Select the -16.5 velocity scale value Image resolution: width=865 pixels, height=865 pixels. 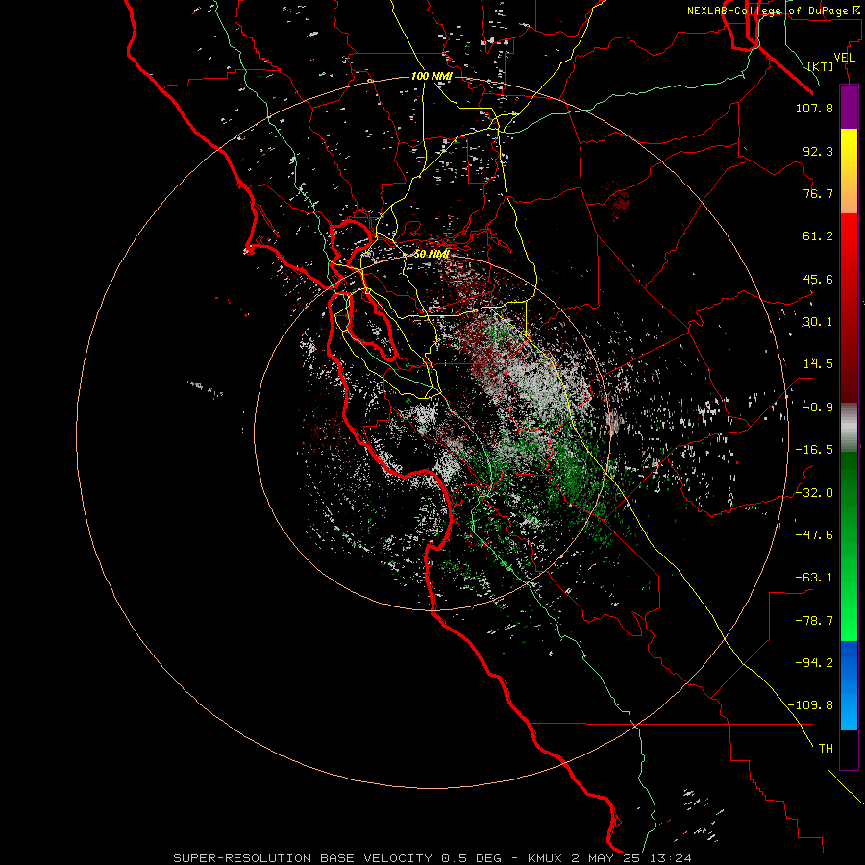point(814,450)
